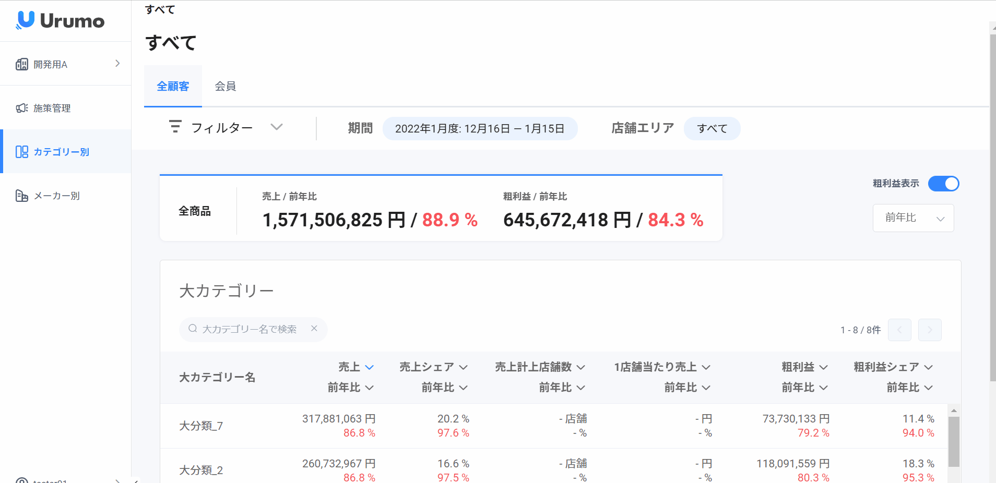Go to previous page arrow
Viewport: 996px width, 483px height.
(899, 330)
